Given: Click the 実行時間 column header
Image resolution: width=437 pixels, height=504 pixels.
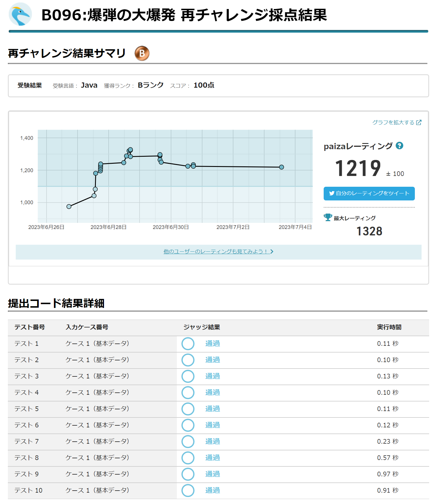Looking at the screenshot, I should (x=389, y=327).
